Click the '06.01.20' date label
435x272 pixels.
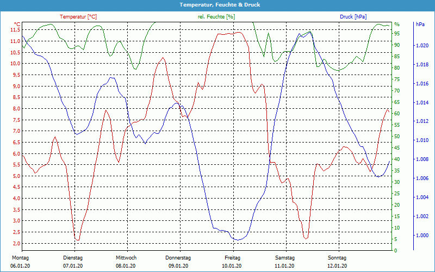click(x=20, y=266)
